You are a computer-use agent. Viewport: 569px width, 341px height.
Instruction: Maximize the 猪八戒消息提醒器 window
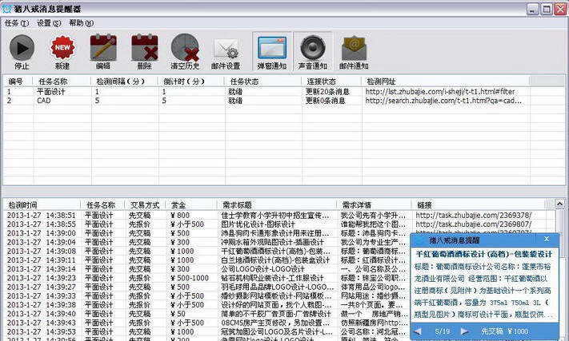point(546,9)
